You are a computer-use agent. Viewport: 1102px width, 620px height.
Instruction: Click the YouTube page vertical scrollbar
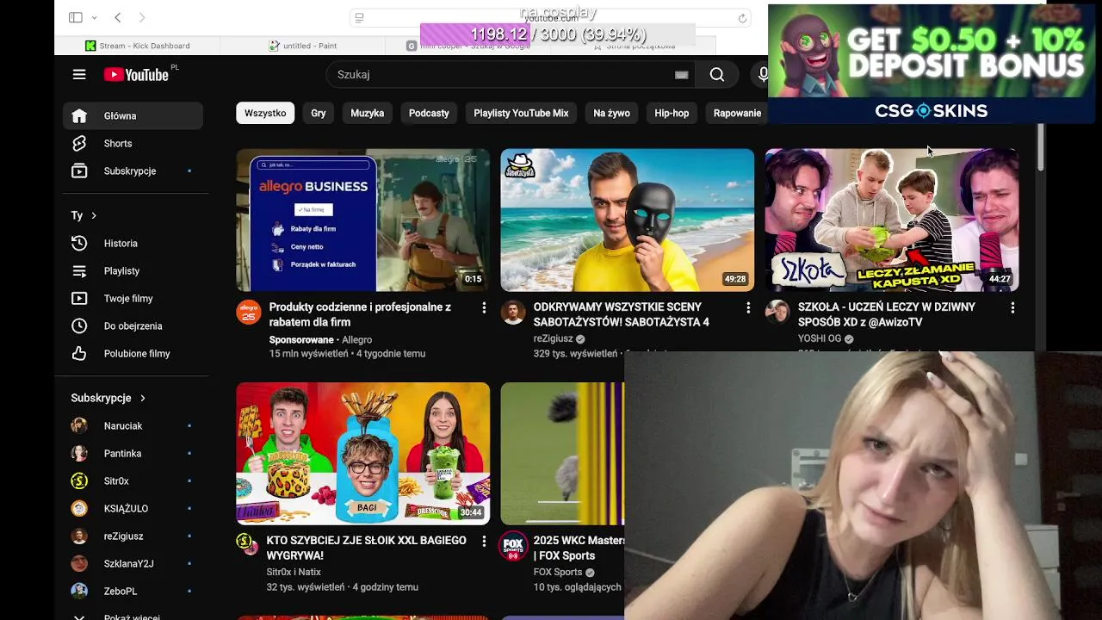[x=1040, y=146]
